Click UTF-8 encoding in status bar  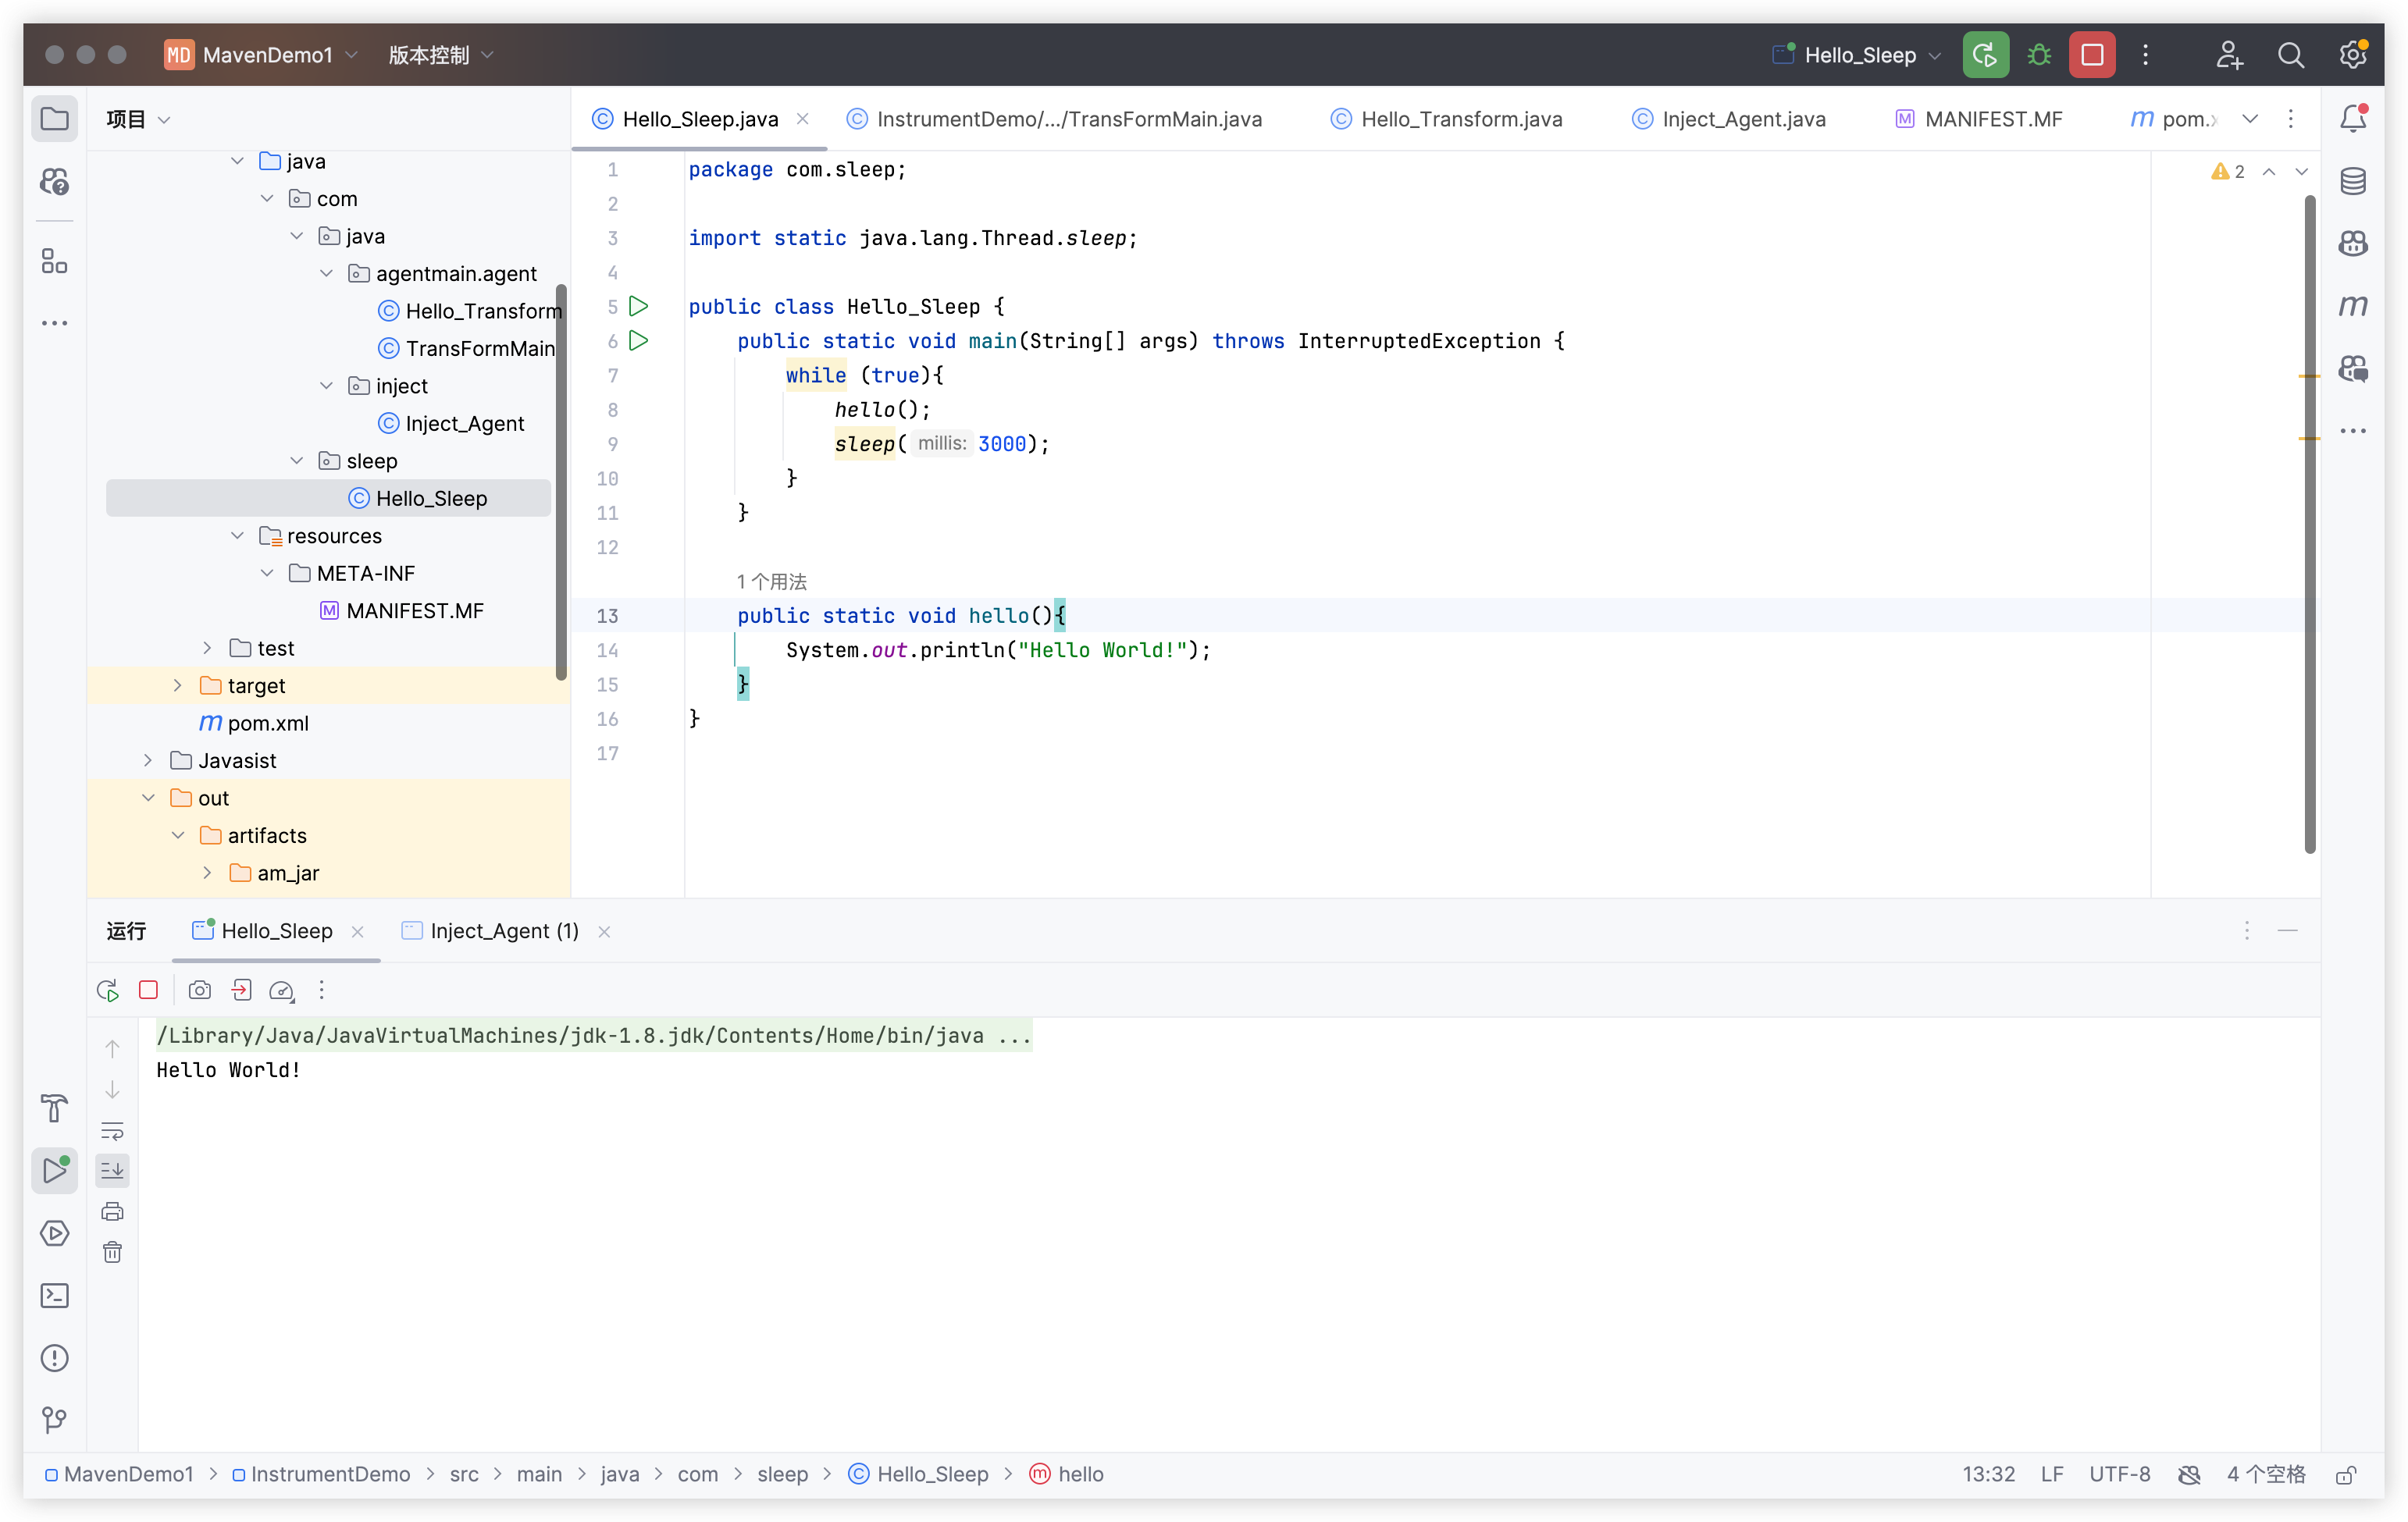2119,1475
